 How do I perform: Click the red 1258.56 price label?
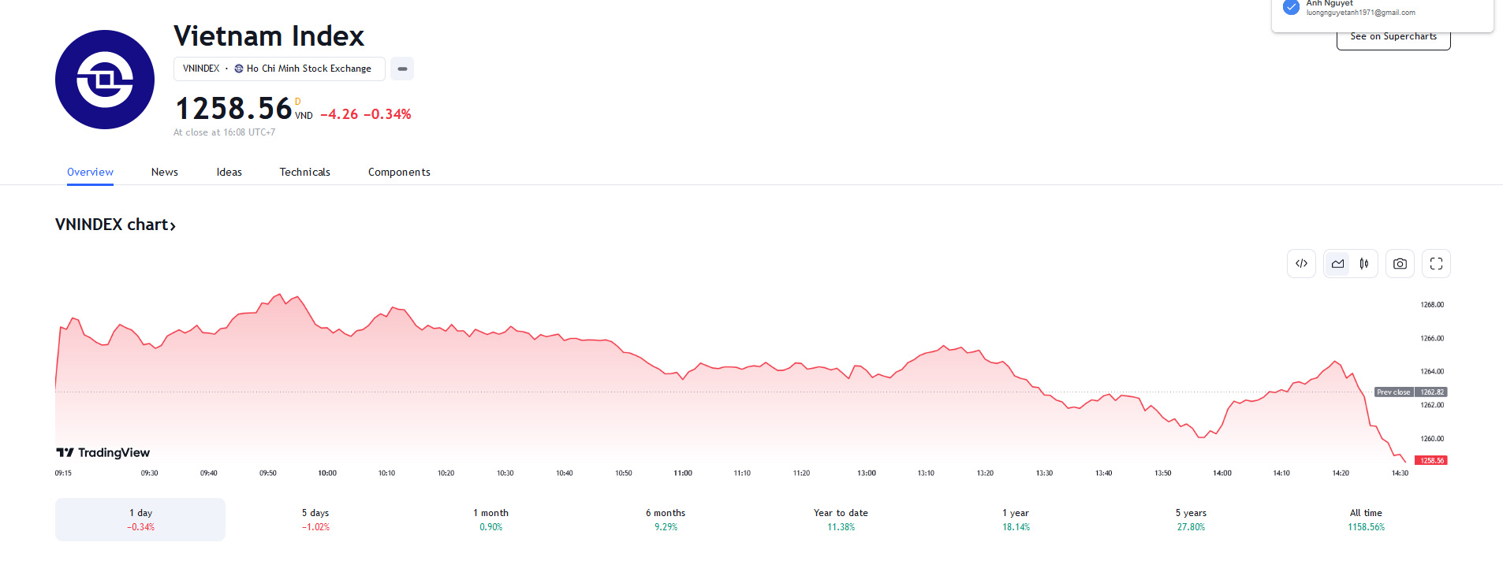point(1432,460)
